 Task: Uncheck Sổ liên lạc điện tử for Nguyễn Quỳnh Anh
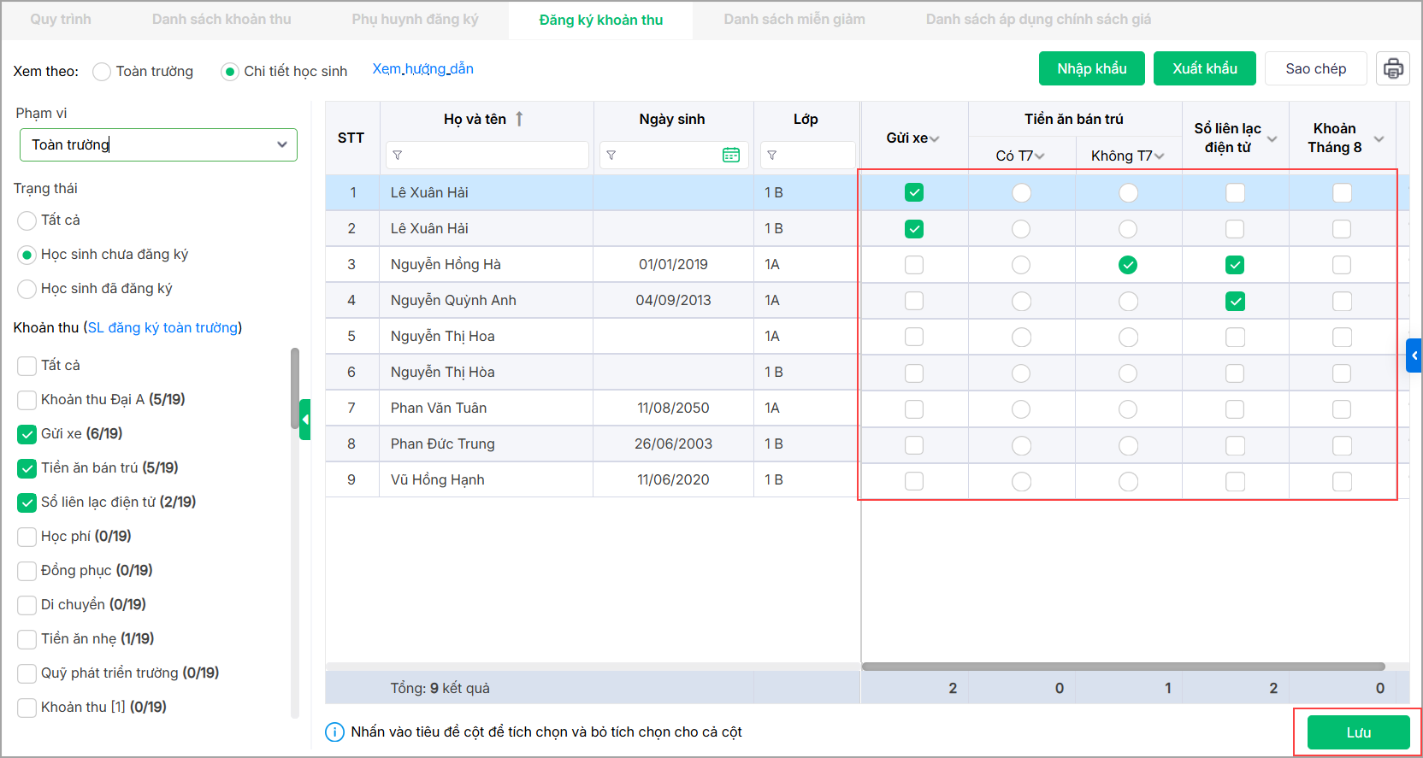(x=1235, y=301)
